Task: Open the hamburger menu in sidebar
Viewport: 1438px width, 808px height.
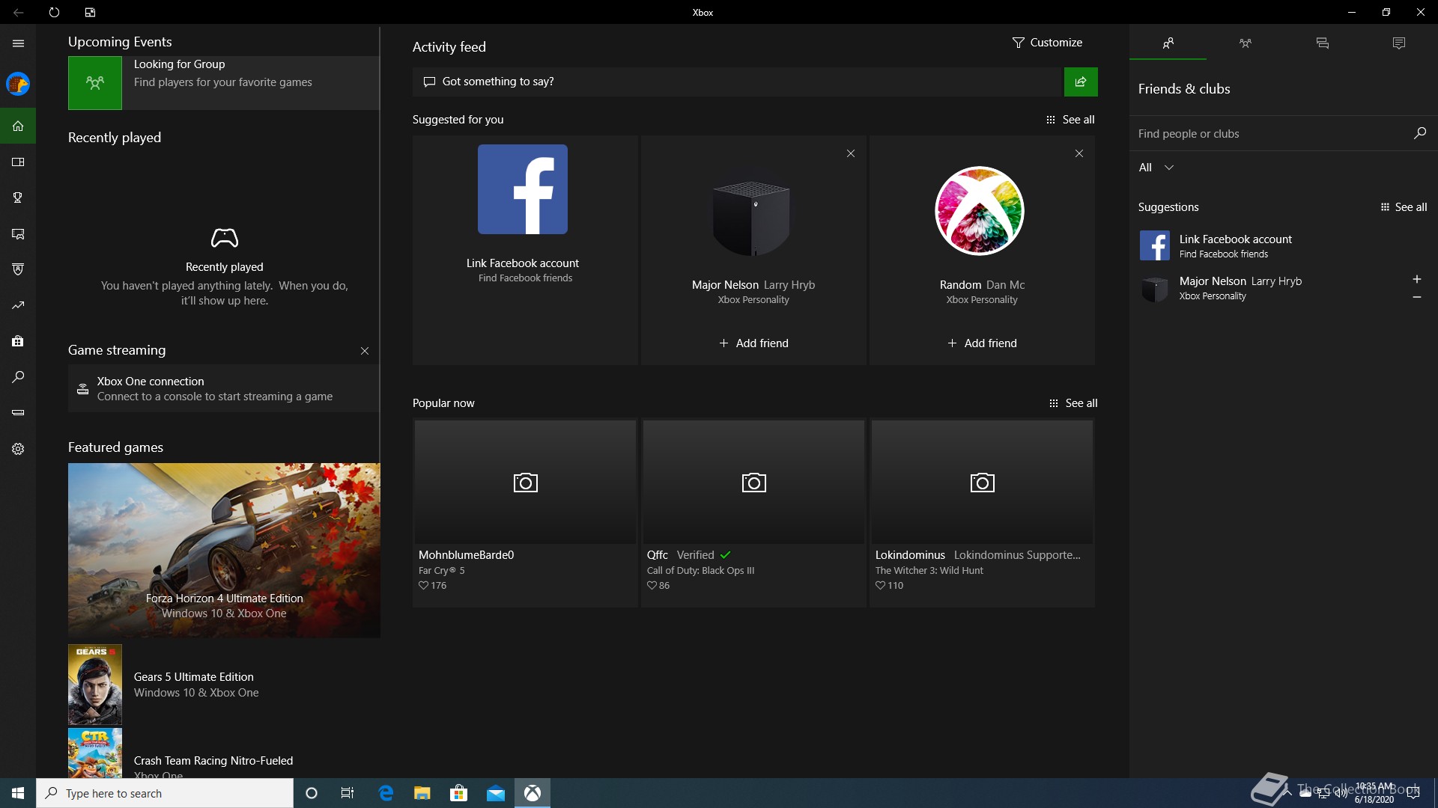Action: [18, 43]
